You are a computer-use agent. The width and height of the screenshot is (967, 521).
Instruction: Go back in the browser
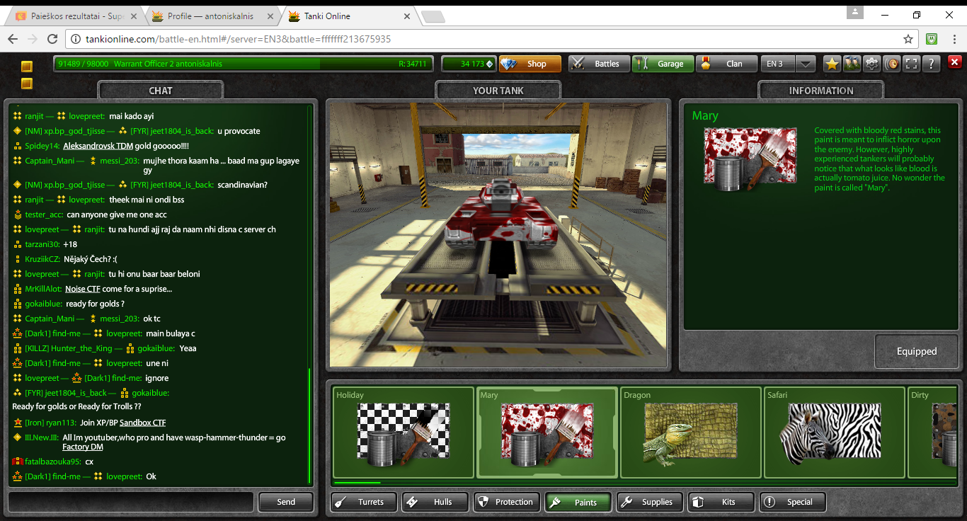tap(13, 39)
